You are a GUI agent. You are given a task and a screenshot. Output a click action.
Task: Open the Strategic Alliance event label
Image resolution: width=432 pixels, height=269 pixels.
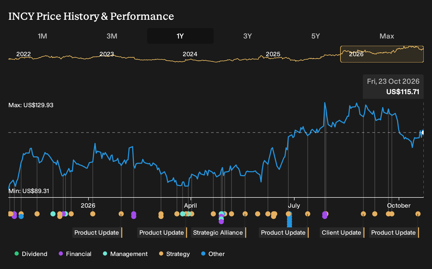pyautogui.click(x=219, y=233)
